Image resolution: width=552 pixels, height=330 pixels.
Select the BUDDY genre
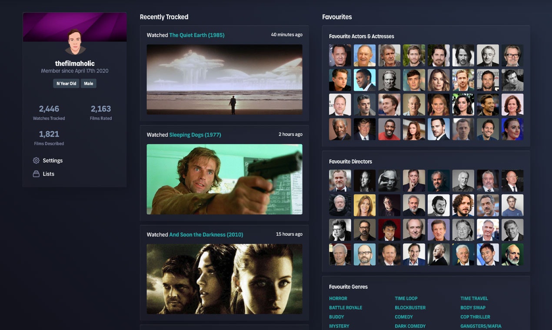[x=336, y=317]
